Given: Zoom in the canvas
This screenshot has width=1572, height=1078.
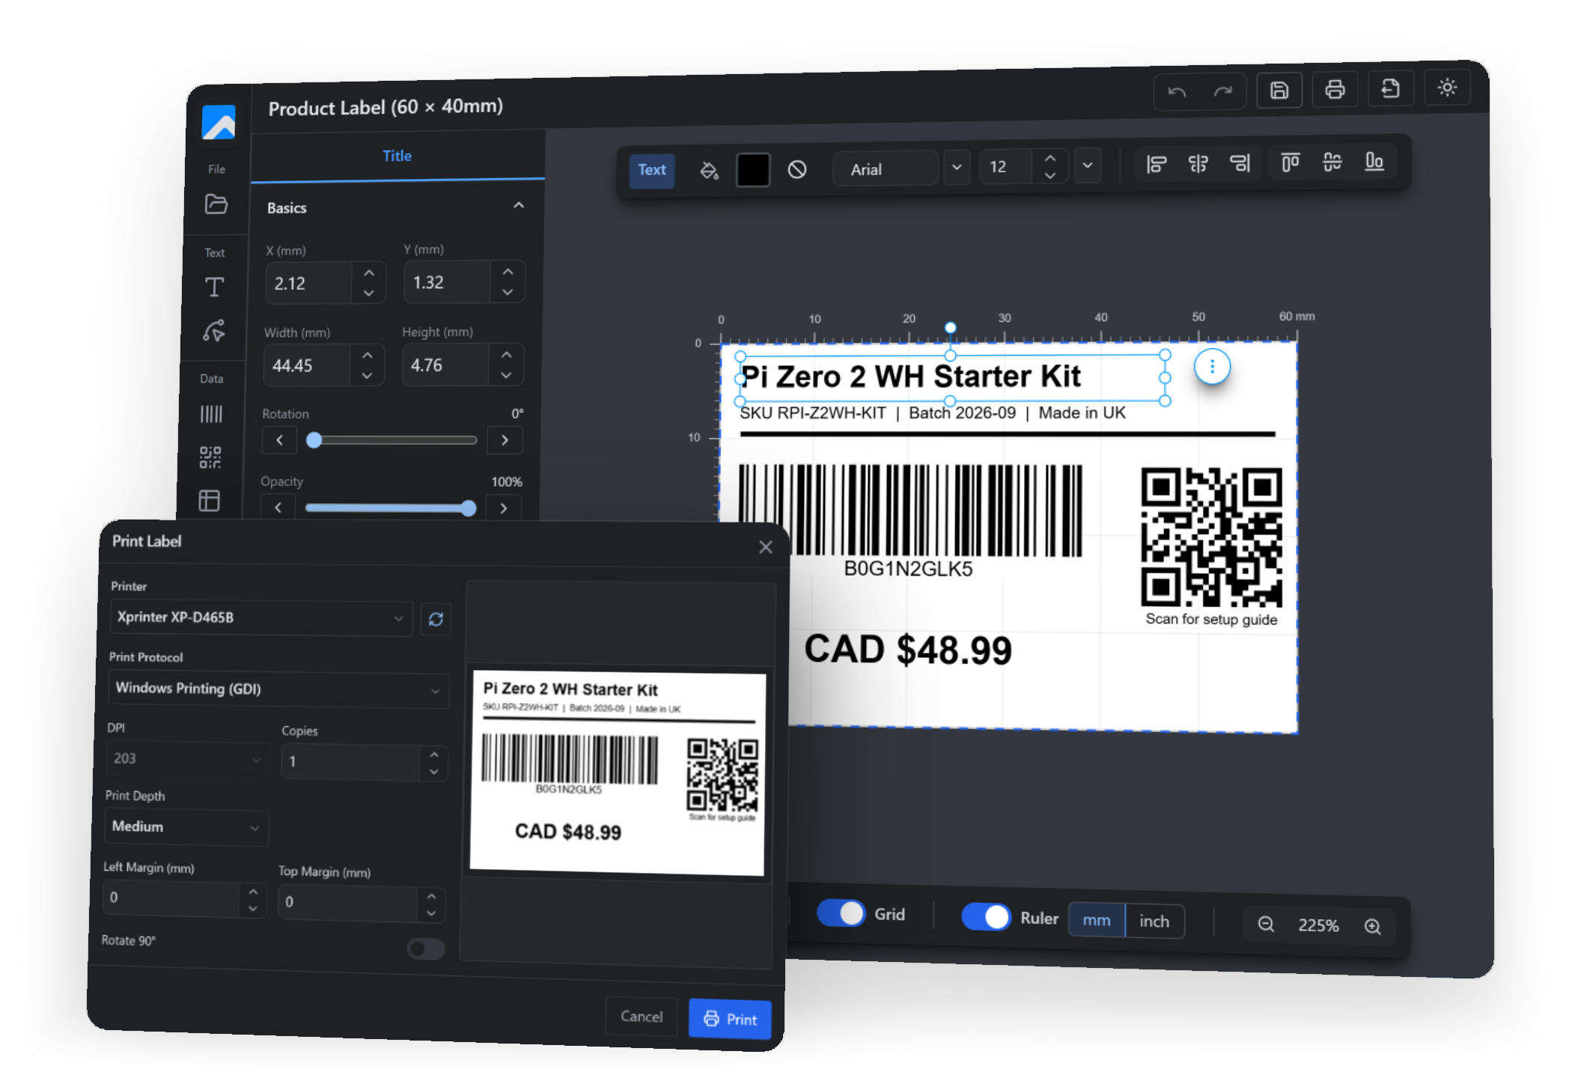Looking at the screenshot, I should click(1373, 927).
